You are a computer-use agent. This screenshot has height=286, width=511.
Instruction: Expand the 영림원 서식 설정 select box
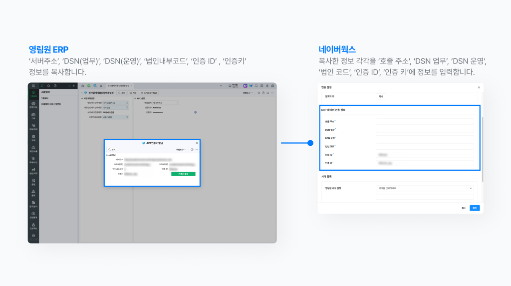(x=424, y=188)
